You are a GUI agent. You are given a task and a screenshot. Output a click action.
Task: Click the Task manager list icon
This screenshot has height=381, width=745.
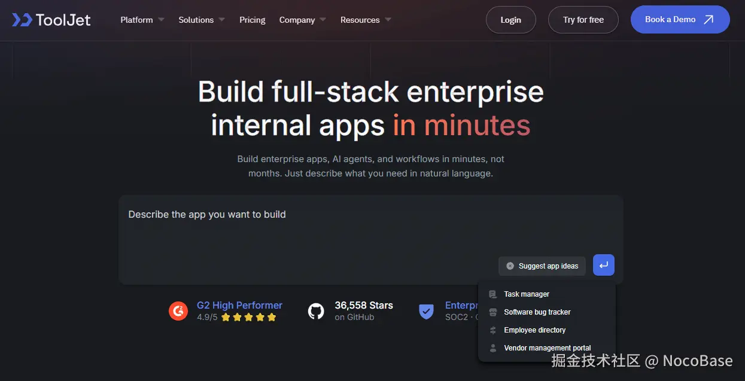pos(493,294)
